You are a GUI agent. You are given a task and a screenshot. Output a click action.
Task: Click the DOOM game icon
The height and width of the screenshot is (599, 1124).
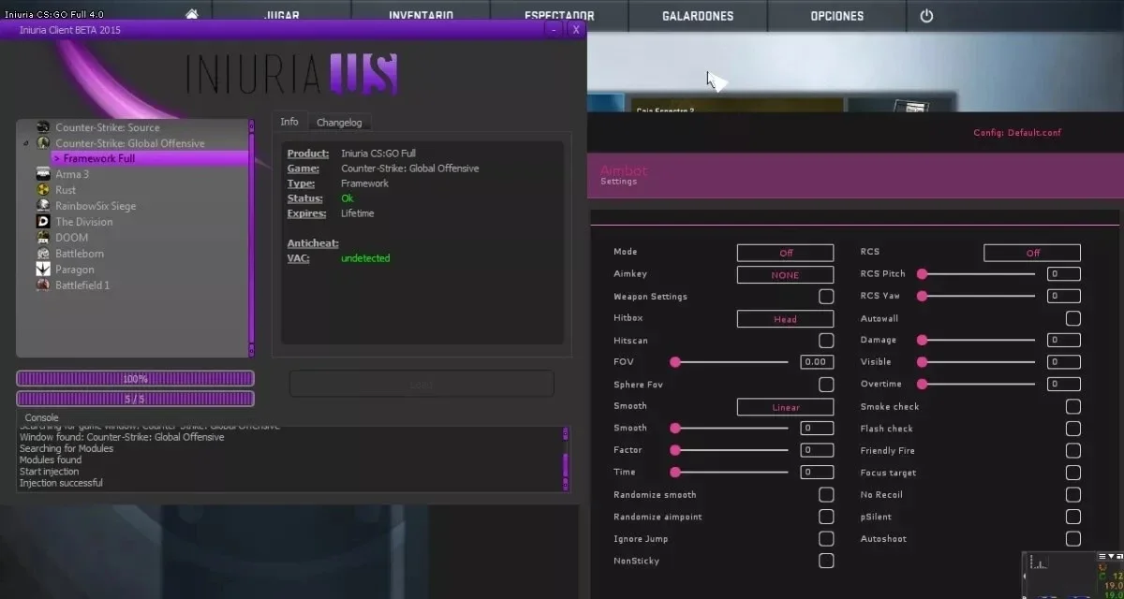43,238
